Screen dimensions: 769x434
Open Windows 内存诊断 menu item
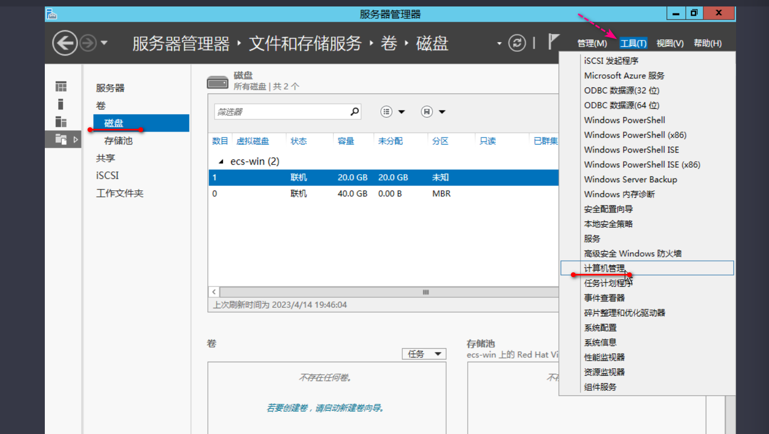pos(619,194)
